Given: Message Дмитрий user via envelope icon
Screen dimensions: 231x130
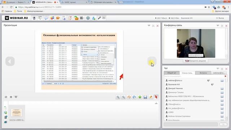Looking at the screenshot, I should pyautogui.click(x=222, y=88).
